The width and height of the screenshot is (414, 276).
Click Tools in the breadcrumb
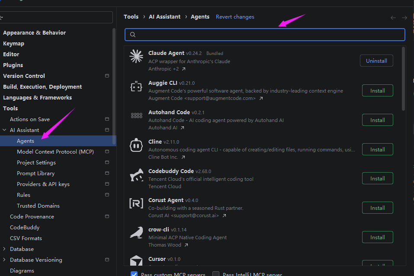(131, 16)
